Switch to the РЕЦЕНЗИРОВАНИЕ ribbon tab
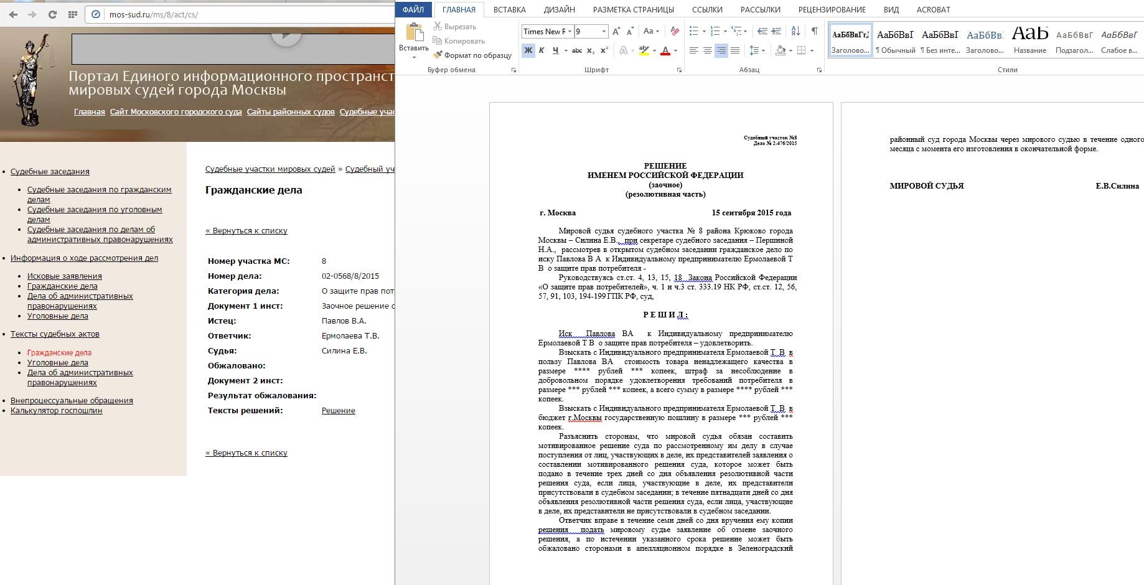This screenshot has height=585, width=1144. click(x=832, y=9)
